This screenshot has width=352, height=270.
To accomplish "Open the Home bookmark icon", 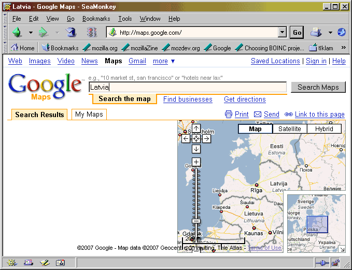I will pyautogui.click(x=15, y=48).
